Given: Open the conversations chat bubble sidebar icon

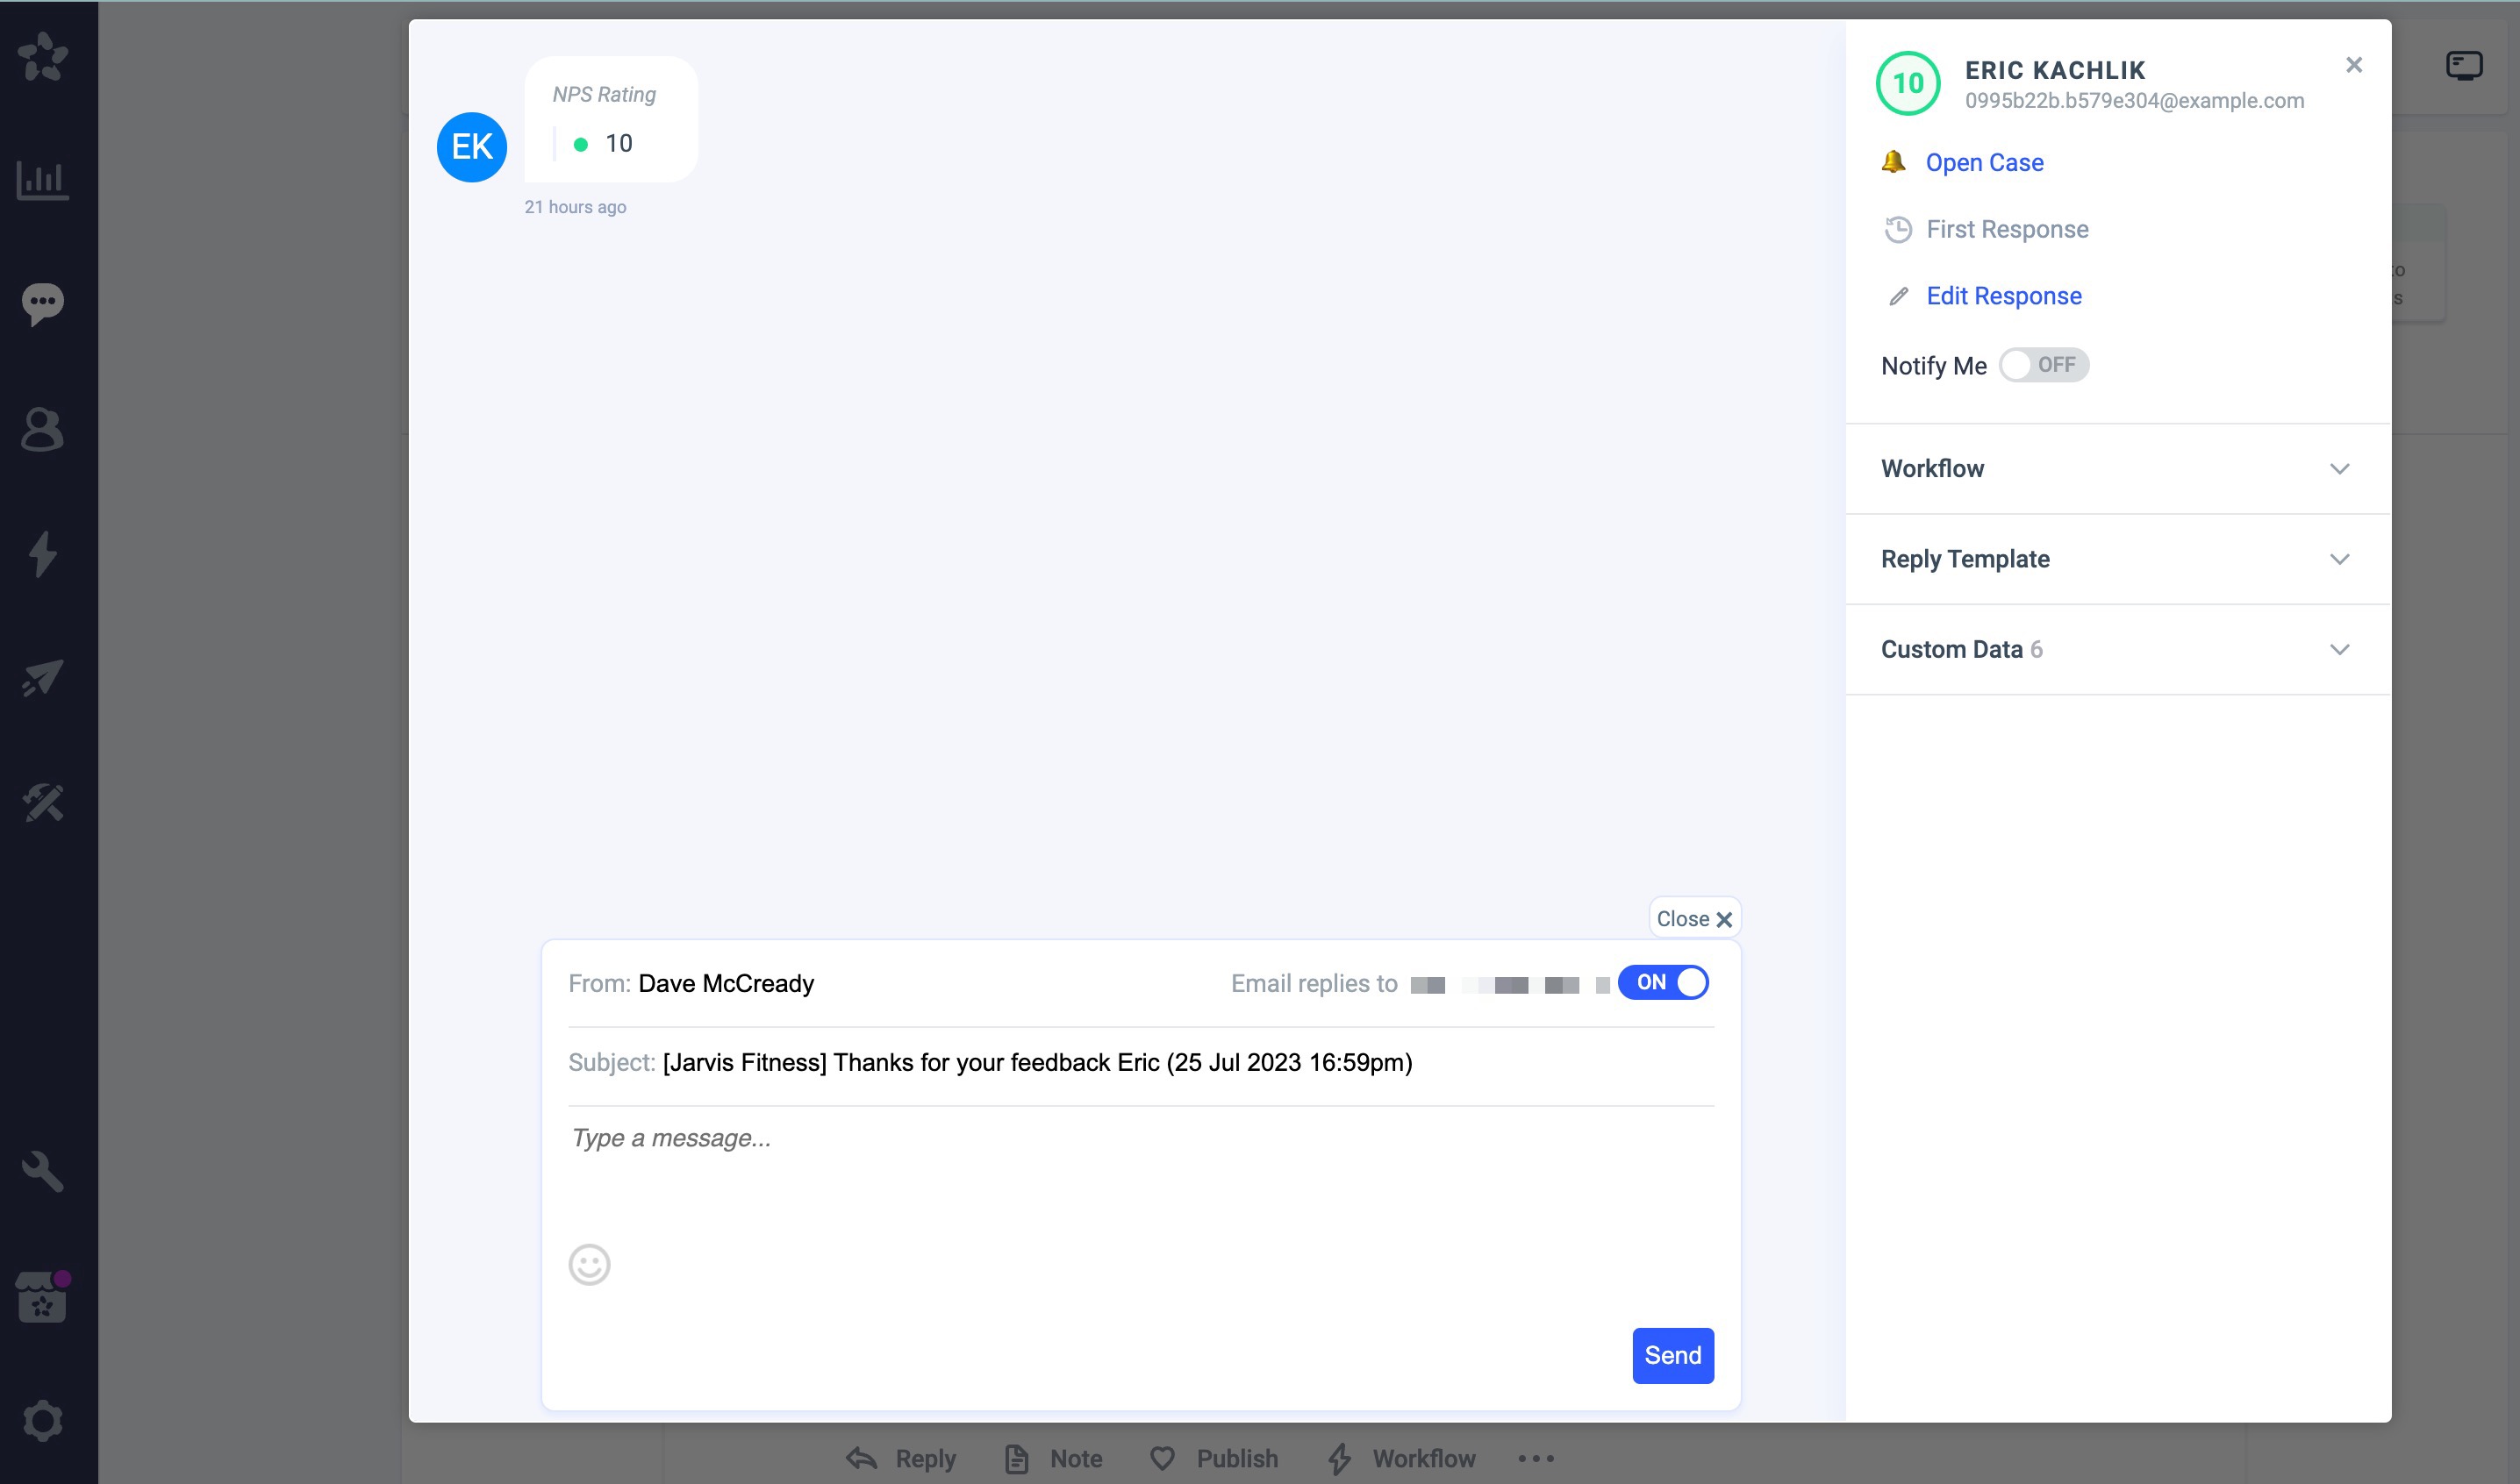Looking at the screenshot, I should (x=43, y=303).
